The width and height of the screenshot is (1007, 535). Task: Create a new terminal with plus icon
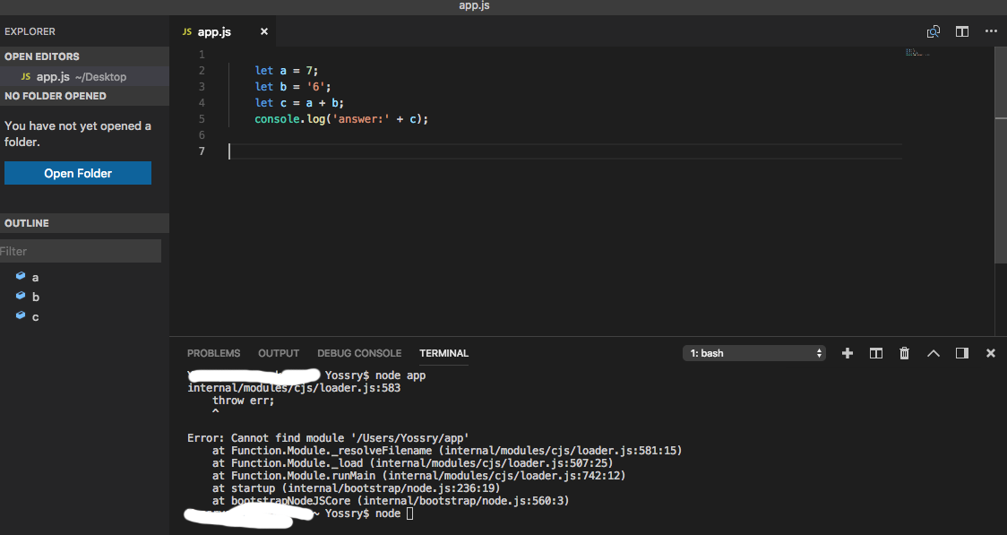coord(848,353)
